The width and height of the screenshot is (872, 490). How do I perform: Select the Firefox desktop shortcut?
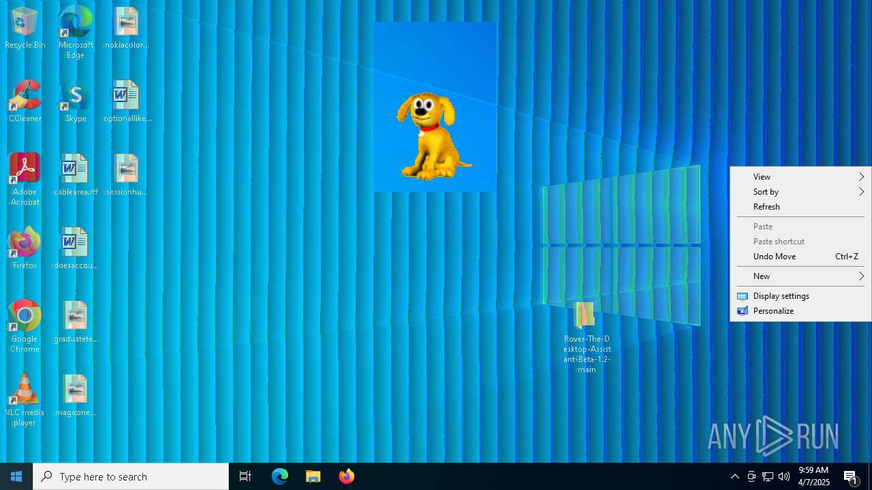(x=25, y=249)
